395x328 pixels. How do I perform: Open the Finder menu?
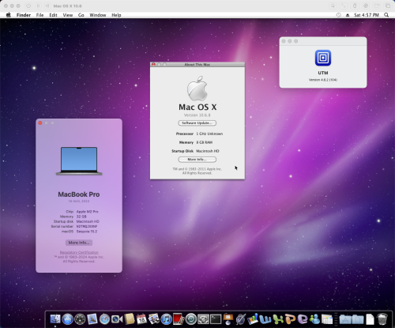click(24, 15)
